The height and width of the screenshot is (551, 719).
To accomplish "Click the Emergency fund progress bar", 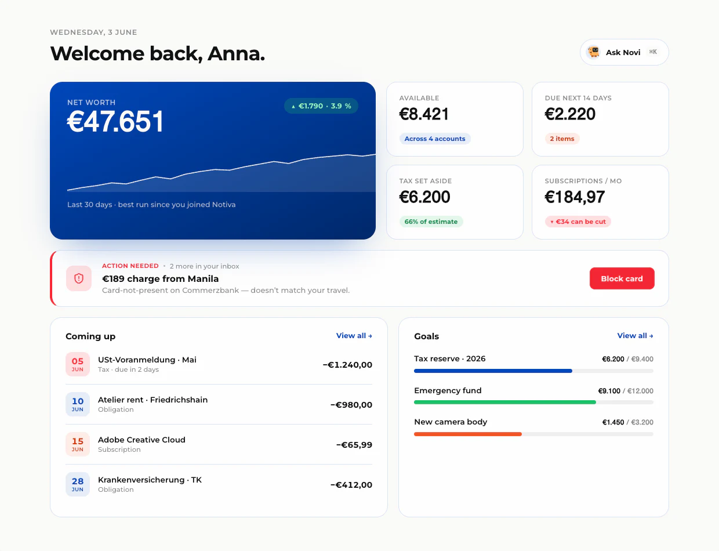I will point(533,402).
